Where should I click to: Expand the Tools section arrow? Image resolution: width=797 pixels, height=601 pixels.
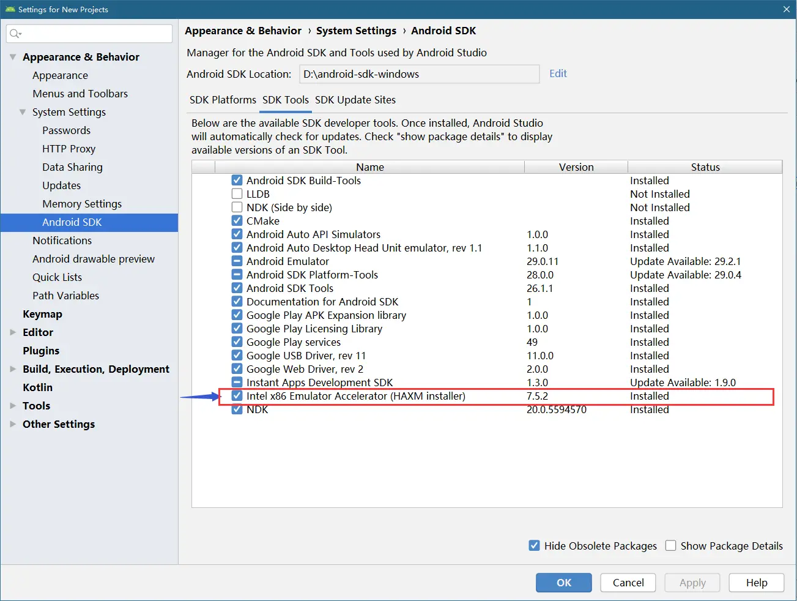pyautogui.click(x=13, y=406)
